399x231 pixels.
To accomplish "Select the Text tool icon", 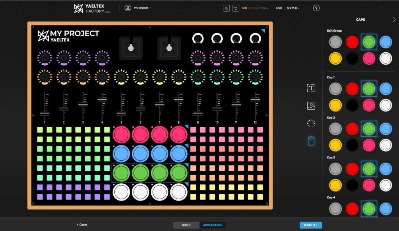I will coord(311,88).
